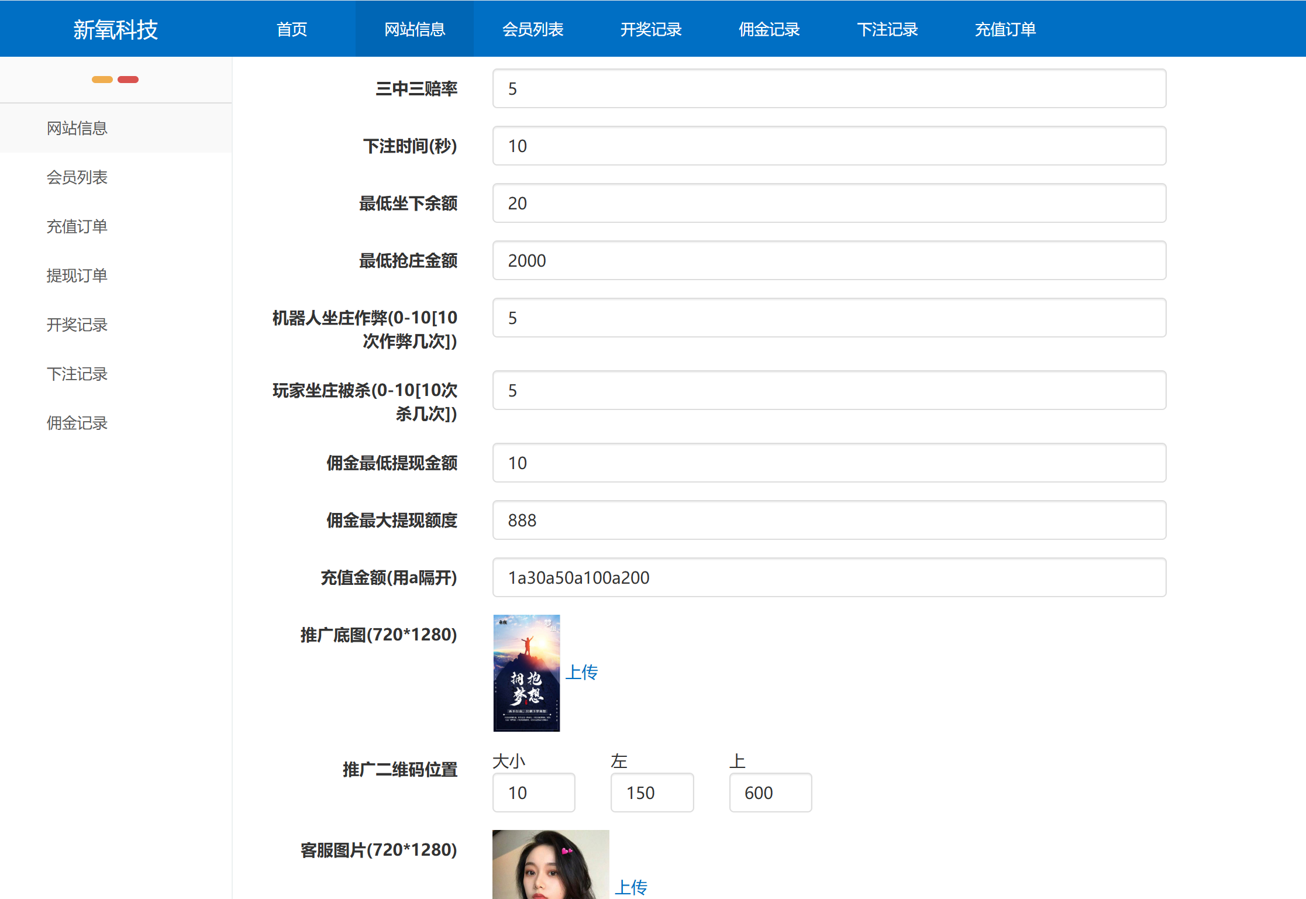Select 下注记录 in the left sidebar
Screen dimensions: 1306x899
click(x=77, y=374)
